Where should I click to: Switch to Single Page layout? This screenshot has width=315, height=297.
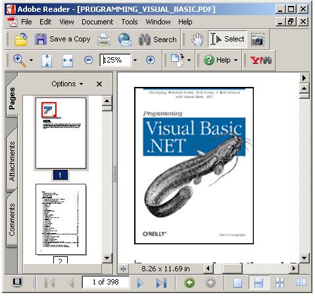coord(237,283)
